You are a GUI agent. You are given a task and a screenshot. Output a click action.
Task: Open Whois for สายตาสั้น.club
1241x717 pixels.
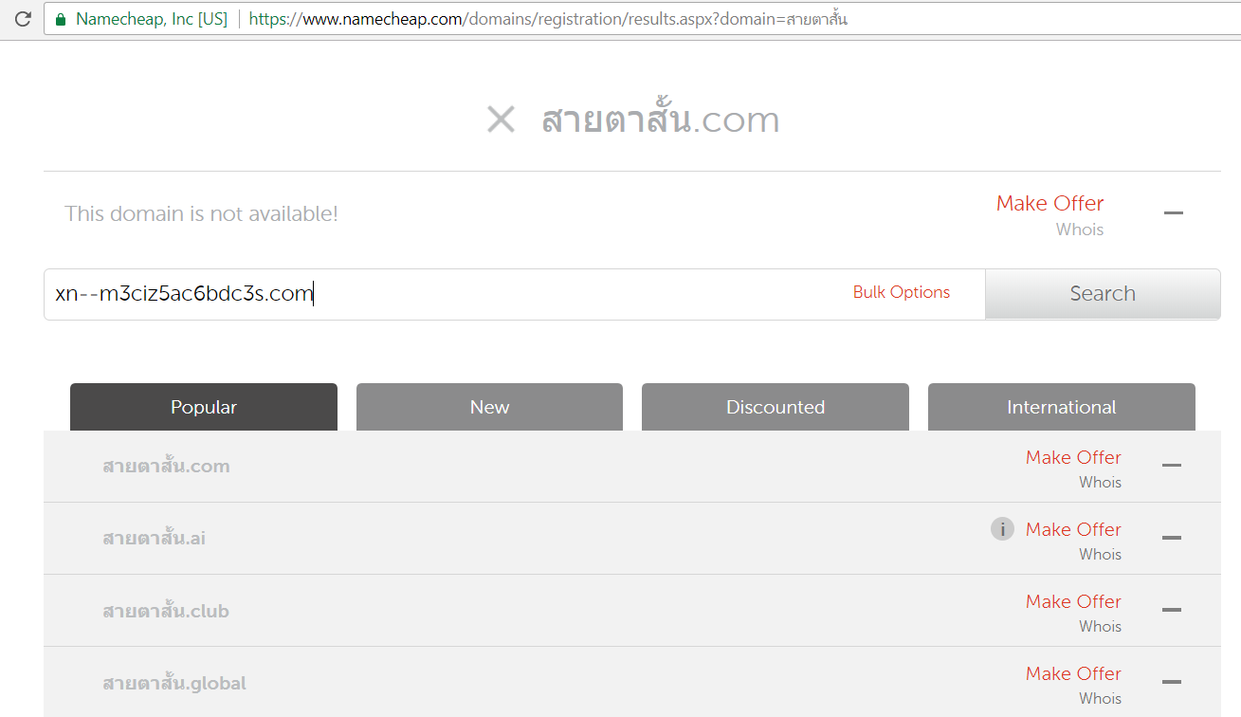[x=1100, y=626]
